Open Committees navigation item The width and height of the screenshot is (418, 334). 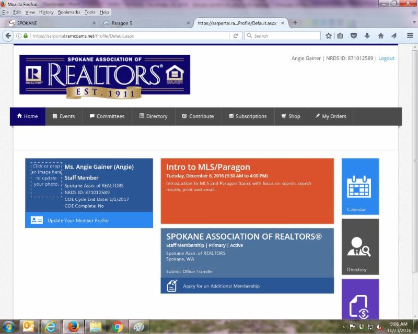point(107,116)
